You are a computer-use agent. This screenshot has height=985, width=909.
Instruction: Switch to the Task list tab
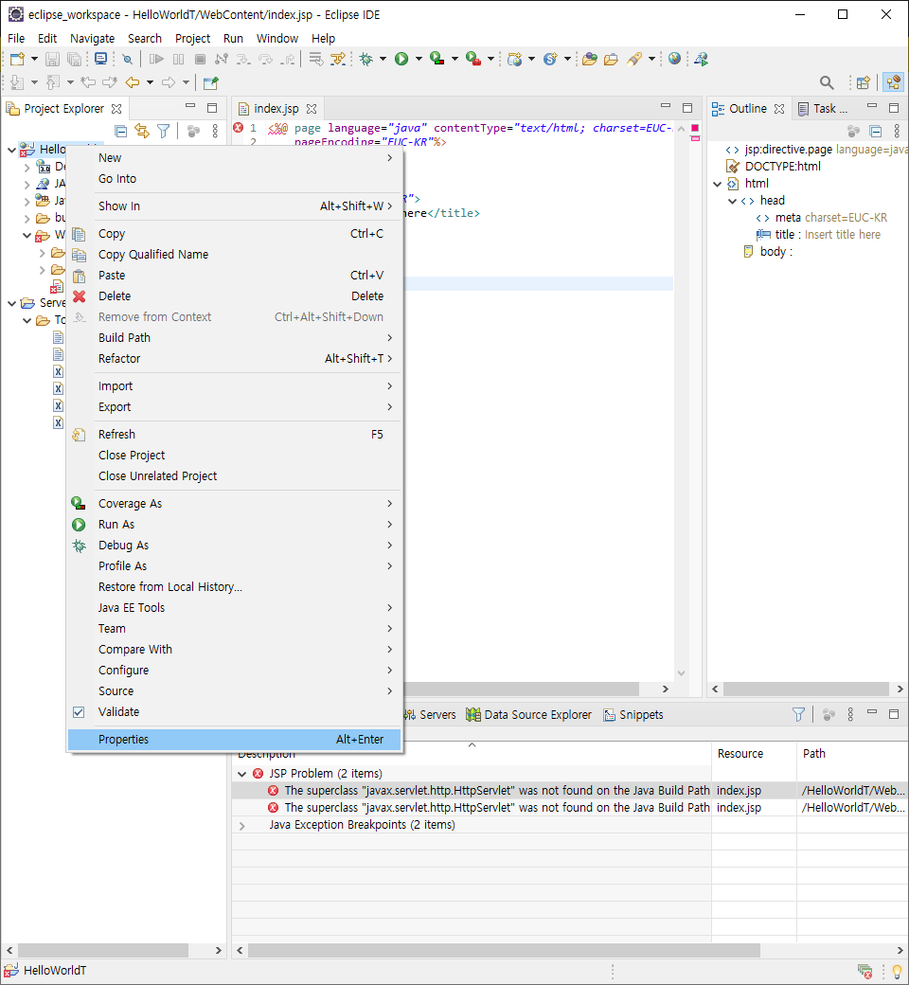tap(823, 109)
